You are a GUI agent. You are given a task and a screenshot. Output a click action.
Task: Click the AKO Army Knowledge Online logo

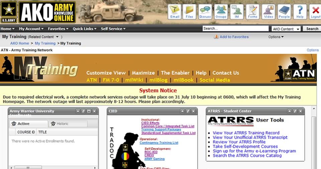47,12
